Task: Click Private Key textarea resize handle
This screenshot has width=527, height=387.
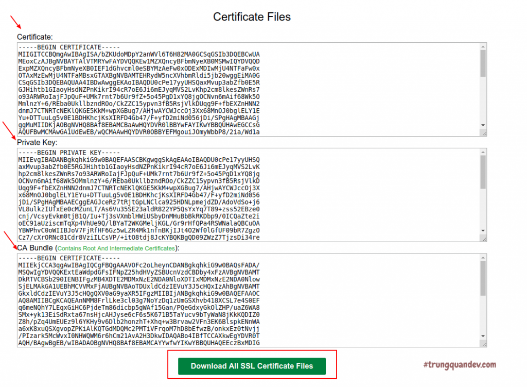Action: (x=484, y=239)
